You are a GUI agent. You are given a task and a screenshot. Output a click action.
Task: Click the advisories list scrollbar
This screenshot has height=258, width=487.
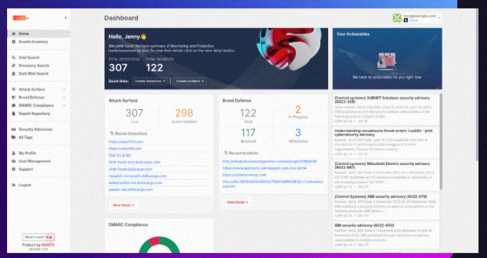[441, 142]
